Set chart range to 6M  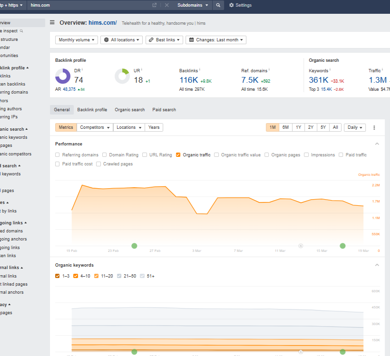pyautogui.click(x=285, y=127)
